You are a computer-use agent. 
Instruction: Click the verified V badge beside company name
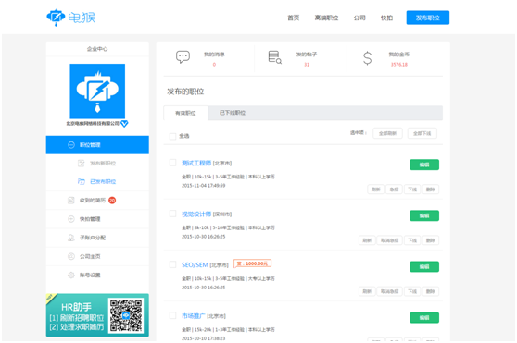124,124
